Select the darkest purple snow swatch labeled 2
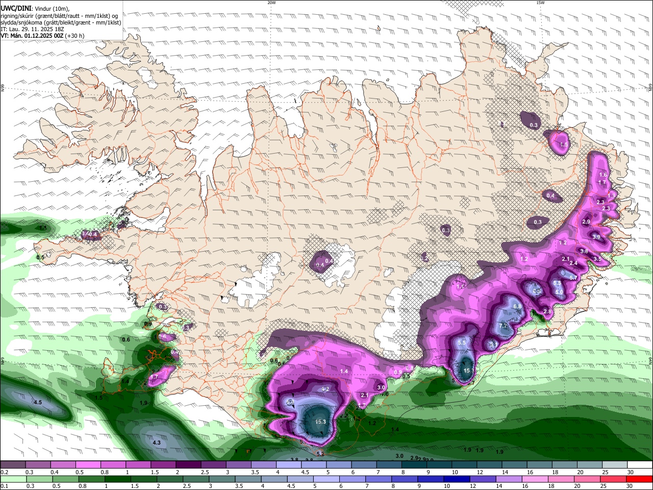This screenshot has height=490, width=653. tap(188, 465)
